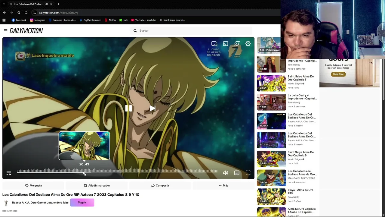Open the MANGA FILMS TV STAR video

click(x=302, y=173)
